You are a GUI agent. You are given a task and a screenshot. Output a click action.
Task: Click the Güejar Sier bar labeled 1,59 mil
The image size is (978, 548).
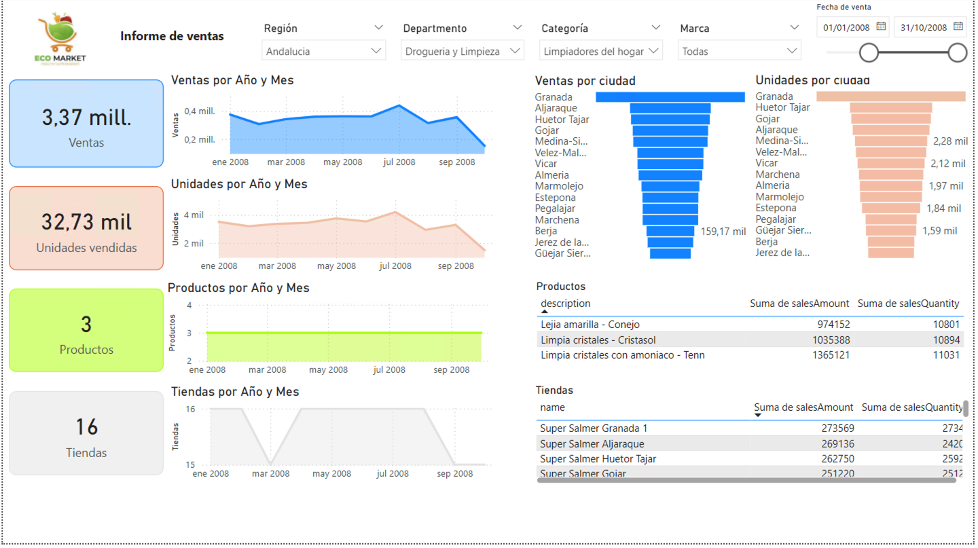click(x=891, y=231)
